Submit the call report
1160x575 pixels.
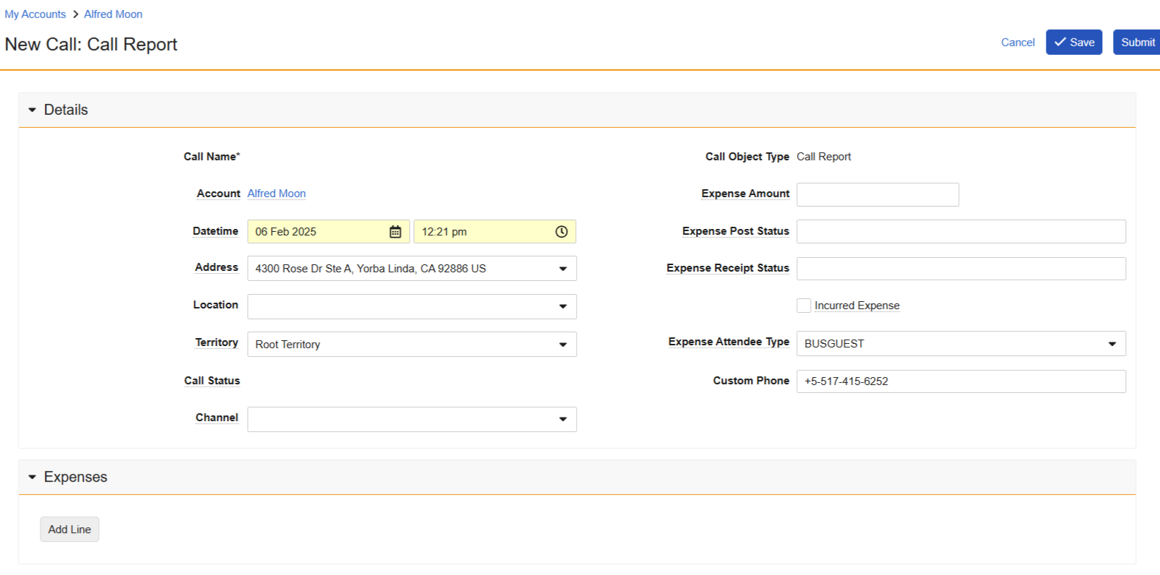[x=1137, y=43]
